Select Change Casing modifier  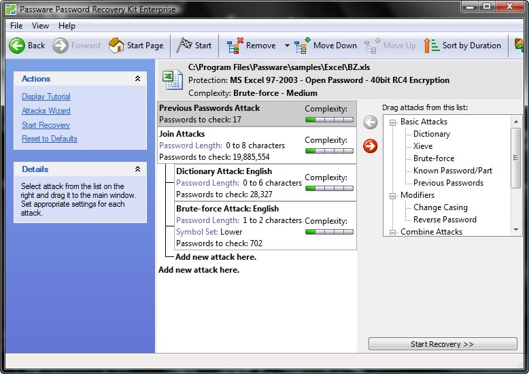pyautogui.click(x=441, y=207)
